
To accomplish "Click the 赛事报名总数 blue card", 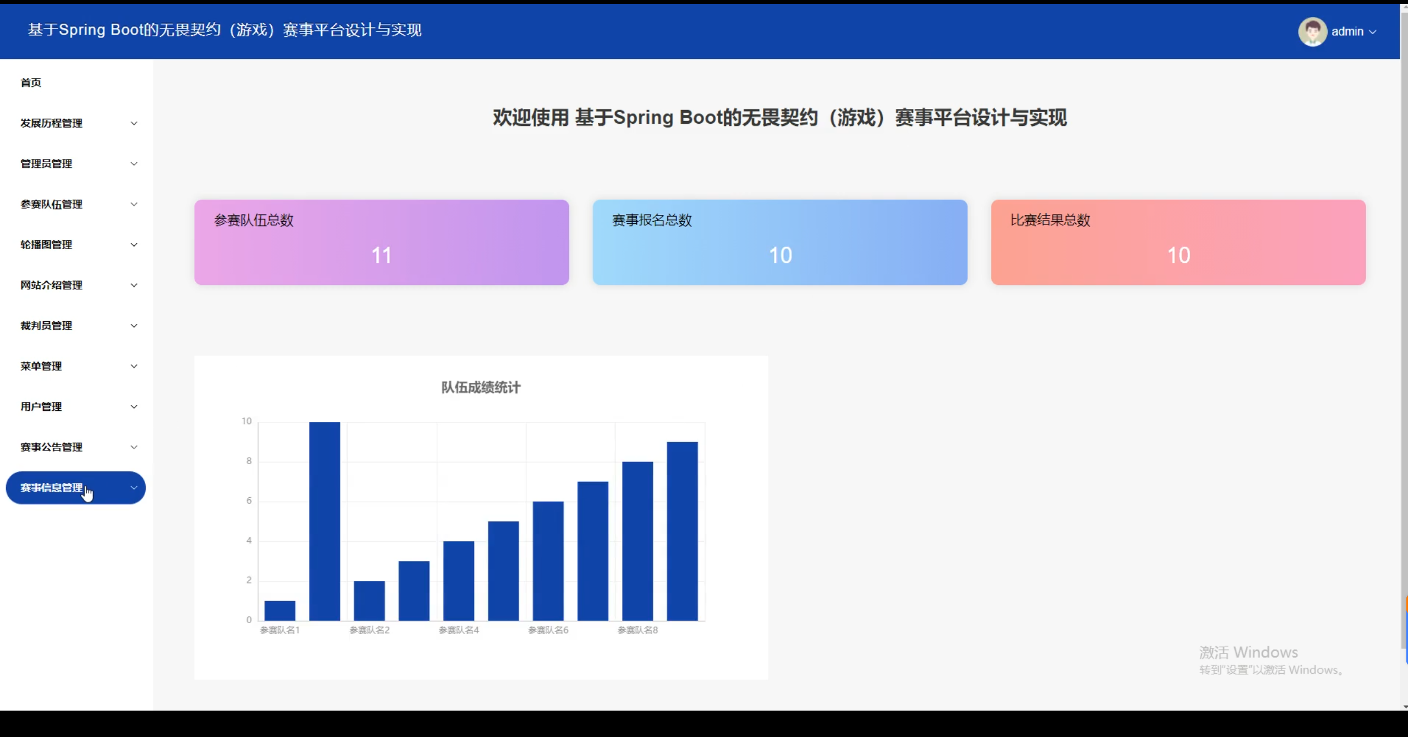I will pyautogui.click(x=779, y=242).
